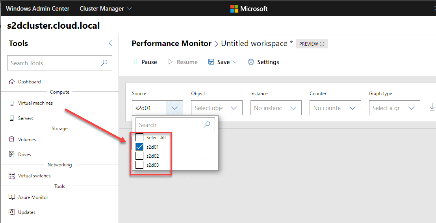
Task: Click the Save disk icon
Action: (x=211, y=62)
